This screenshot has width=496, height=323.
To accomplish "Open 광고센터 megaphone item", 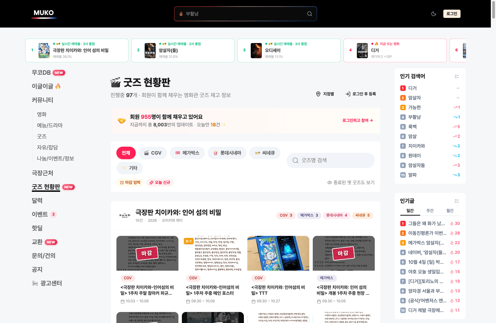I will [x=47, y=283].
